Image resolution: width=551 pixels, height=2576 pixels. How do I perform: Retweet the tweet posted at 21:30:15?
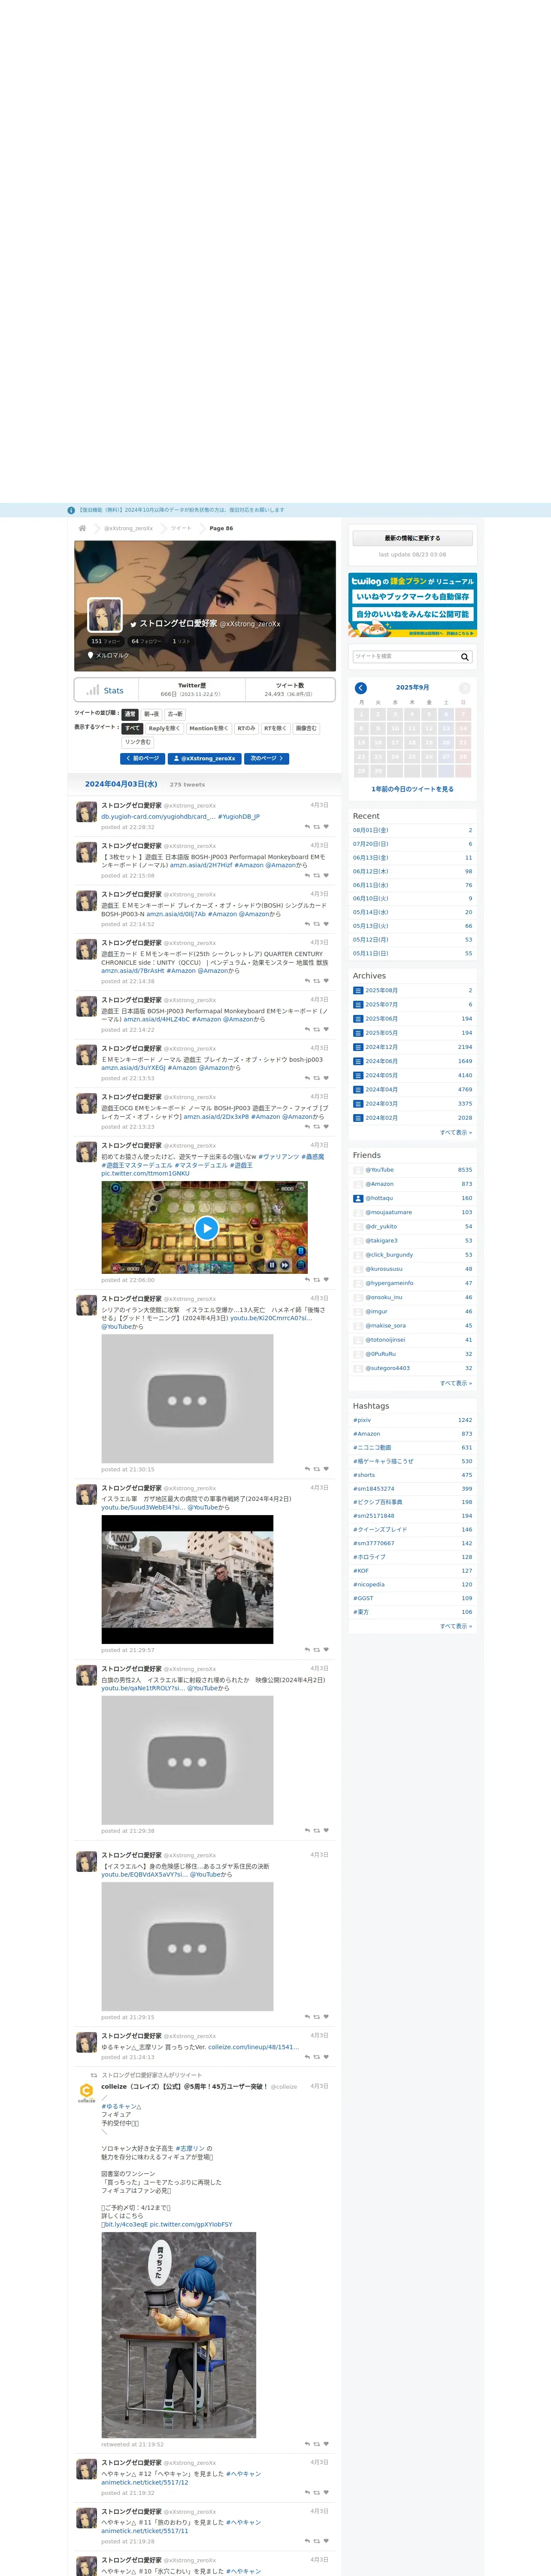[317, 1469]
